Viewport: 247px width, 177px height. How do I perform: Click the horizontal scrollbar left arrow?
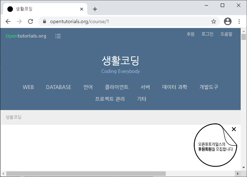point(3,174)
